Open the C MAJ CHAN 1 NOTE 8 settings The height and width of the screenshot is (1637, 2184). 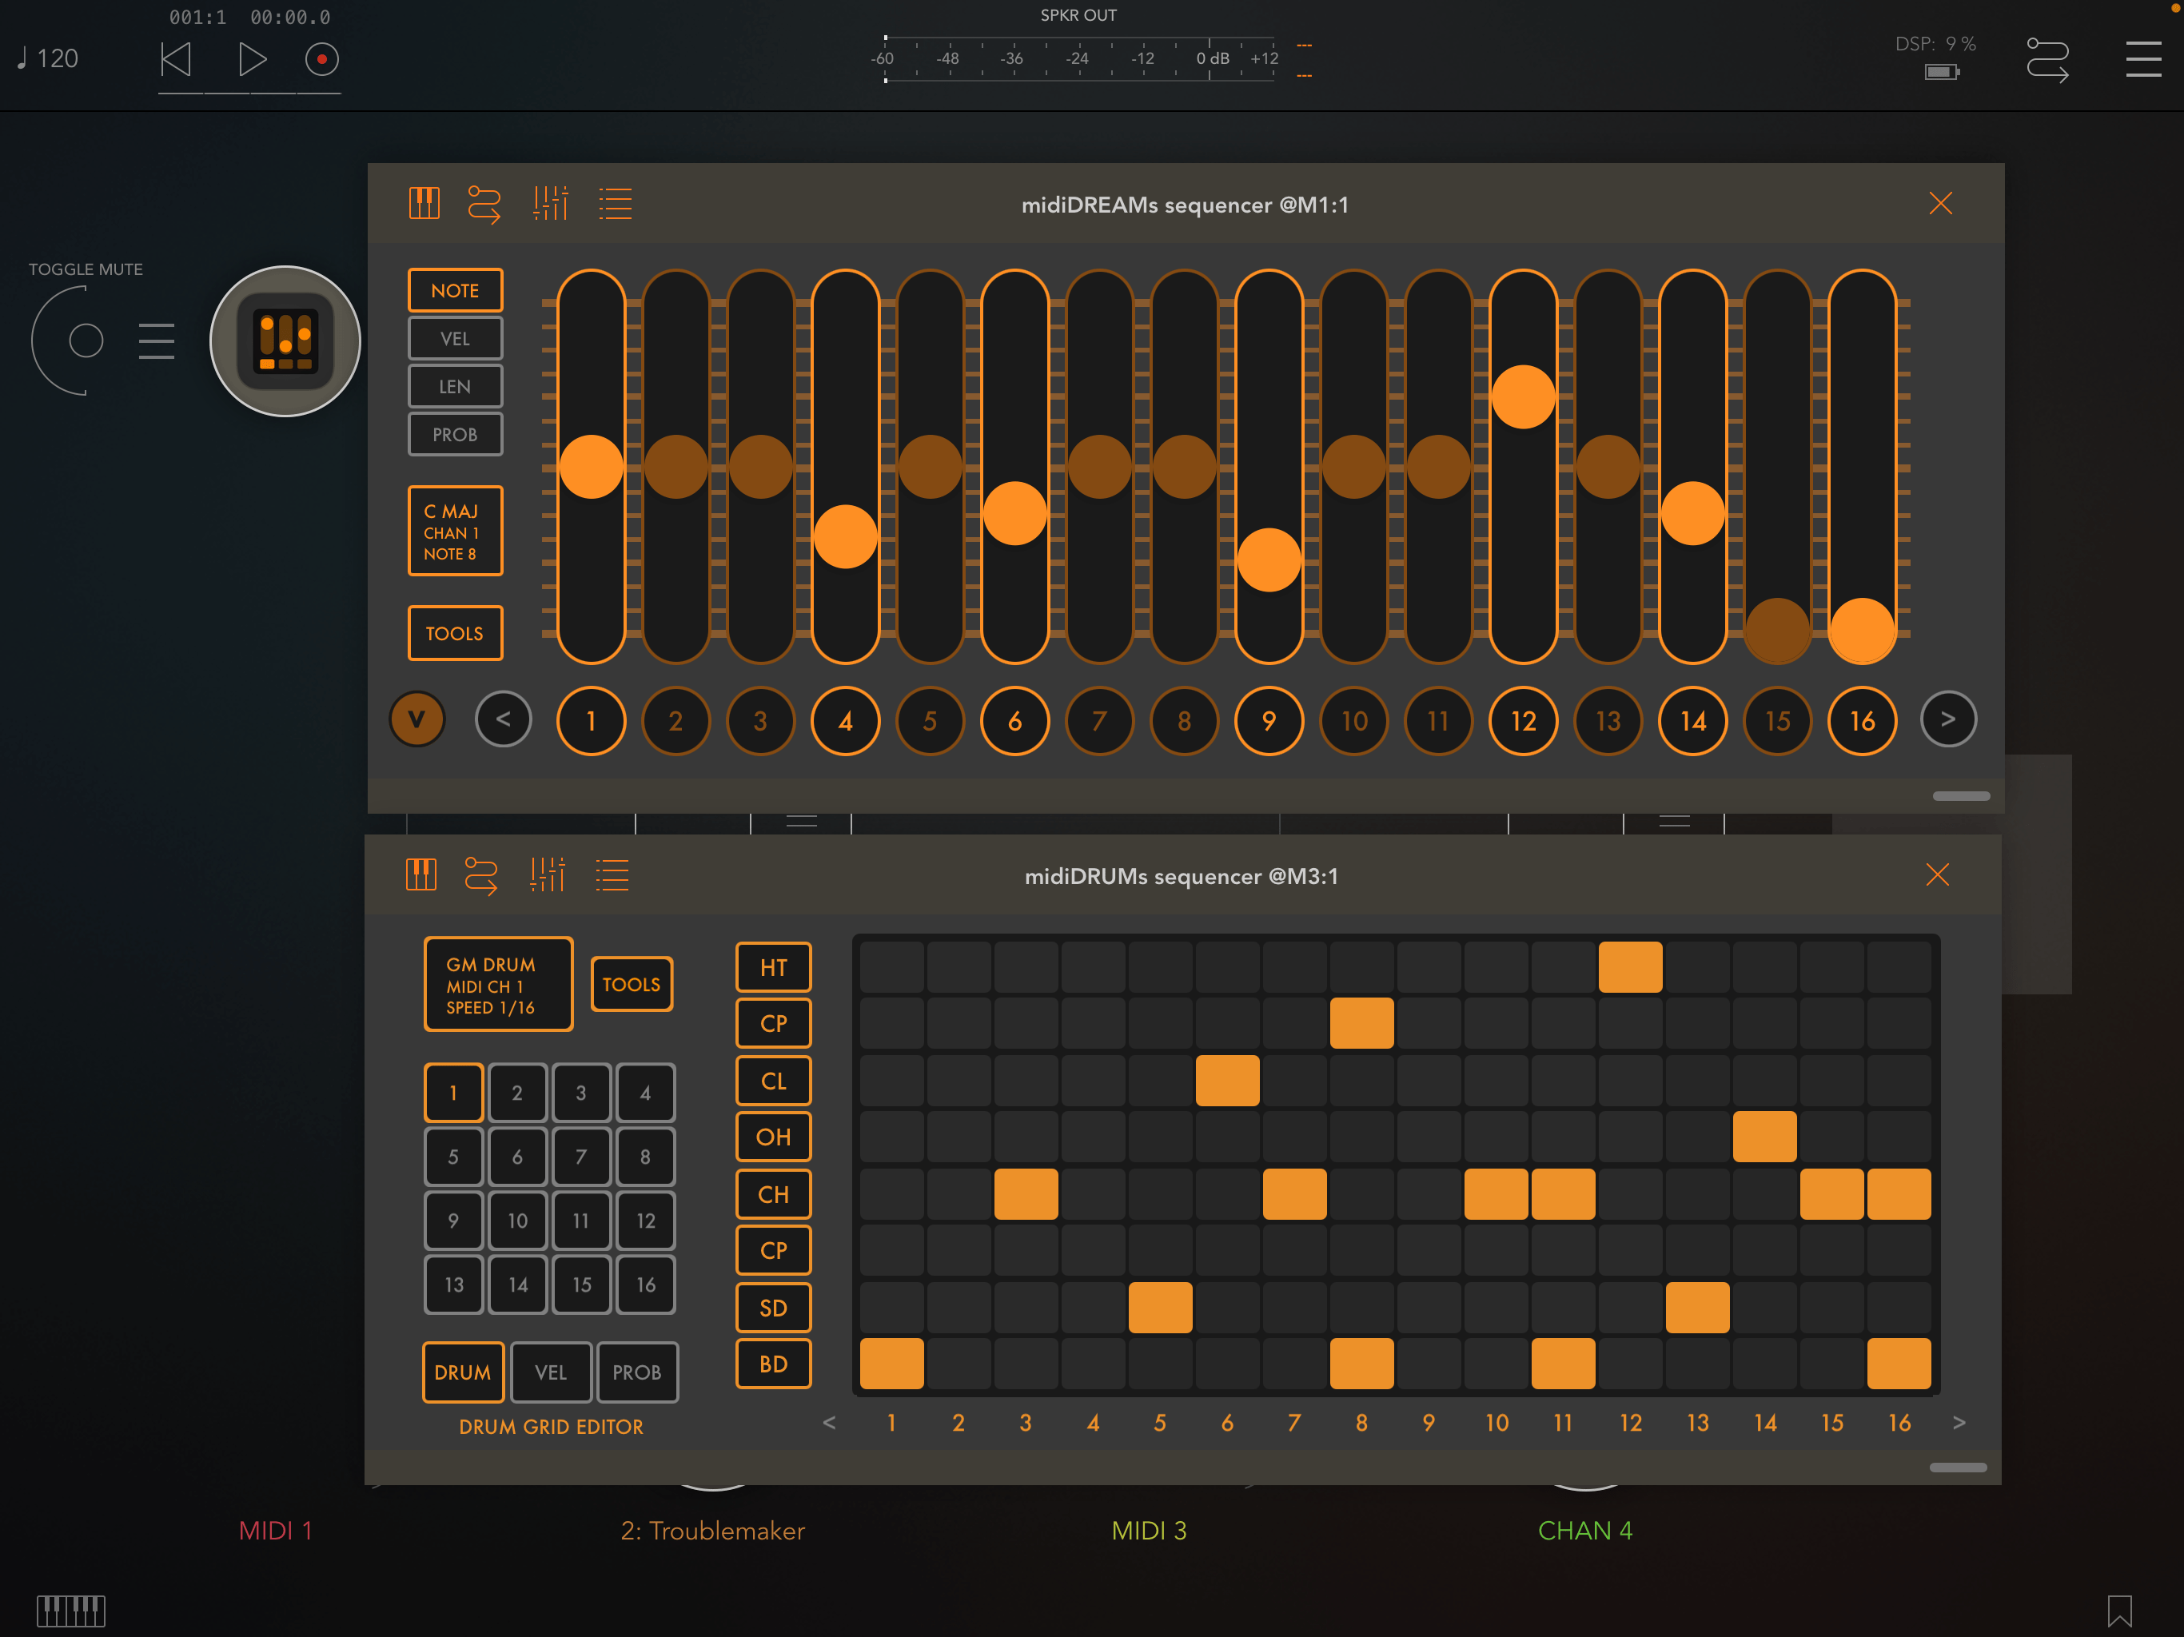pos(455,532)
